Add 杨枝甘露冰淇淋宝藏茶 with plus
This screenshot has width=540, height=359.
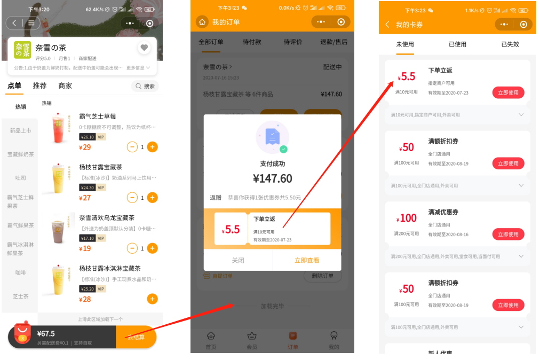tap(152, 299)
